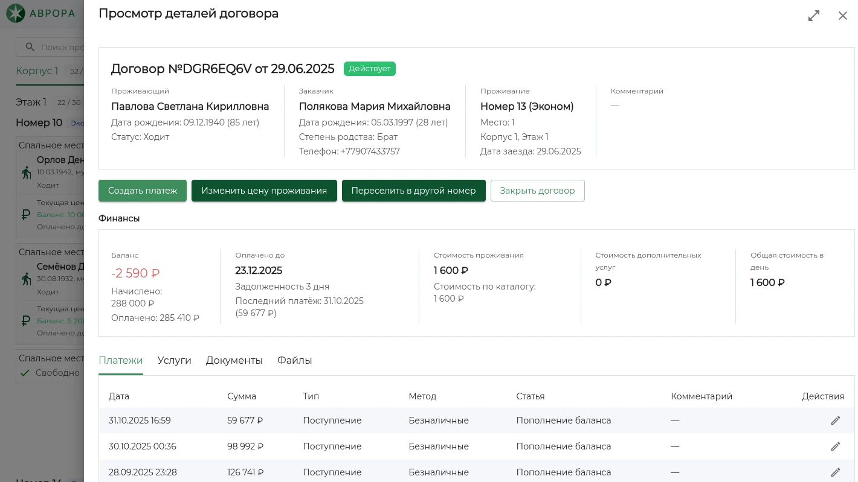Click the Аврора logo icon
The image size is (858, 482).
click(x=16, y=13)
